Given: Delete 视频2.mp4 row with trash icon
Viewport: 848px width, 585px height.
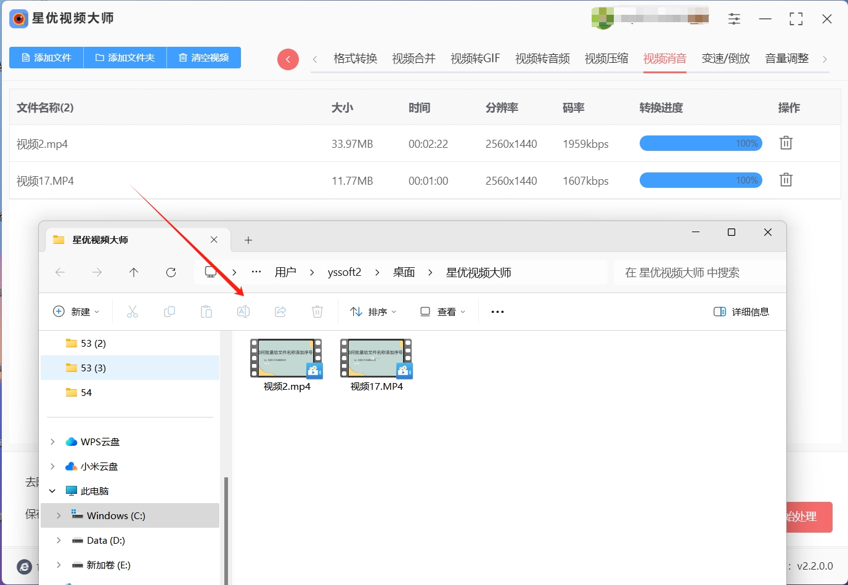Looking at the screenshot, I should pyautogui.click(x=786, y=143).
